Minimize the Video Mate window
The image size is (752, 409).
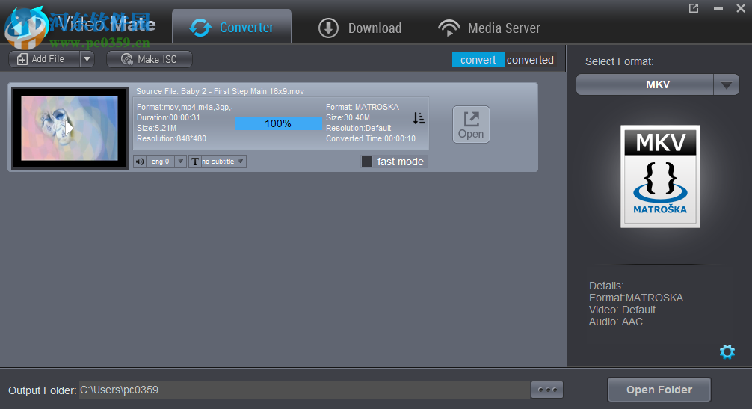[718, 8]
